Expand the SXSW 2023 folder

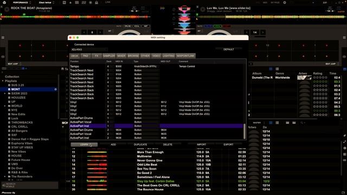point(5,94)
